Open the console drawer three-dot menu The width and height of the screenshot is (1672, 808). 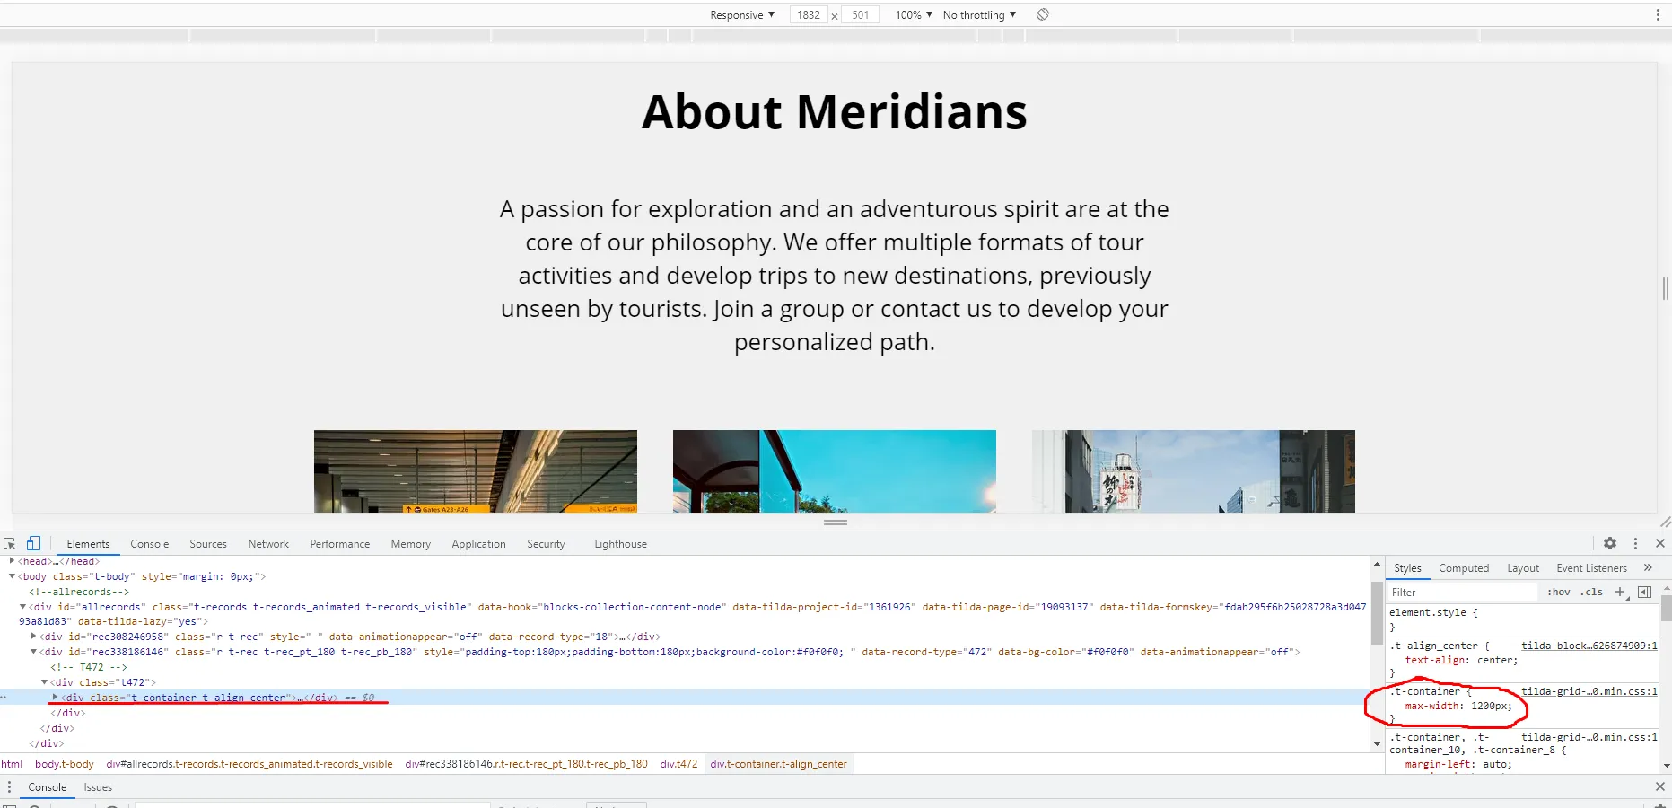click(9, 787)
